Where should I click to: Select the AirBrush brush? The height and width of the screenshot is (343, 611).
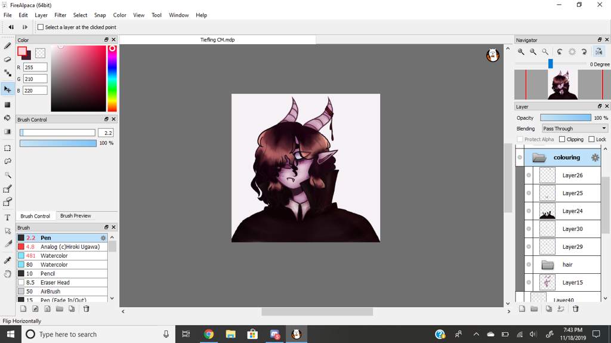[x=62, y=292]
